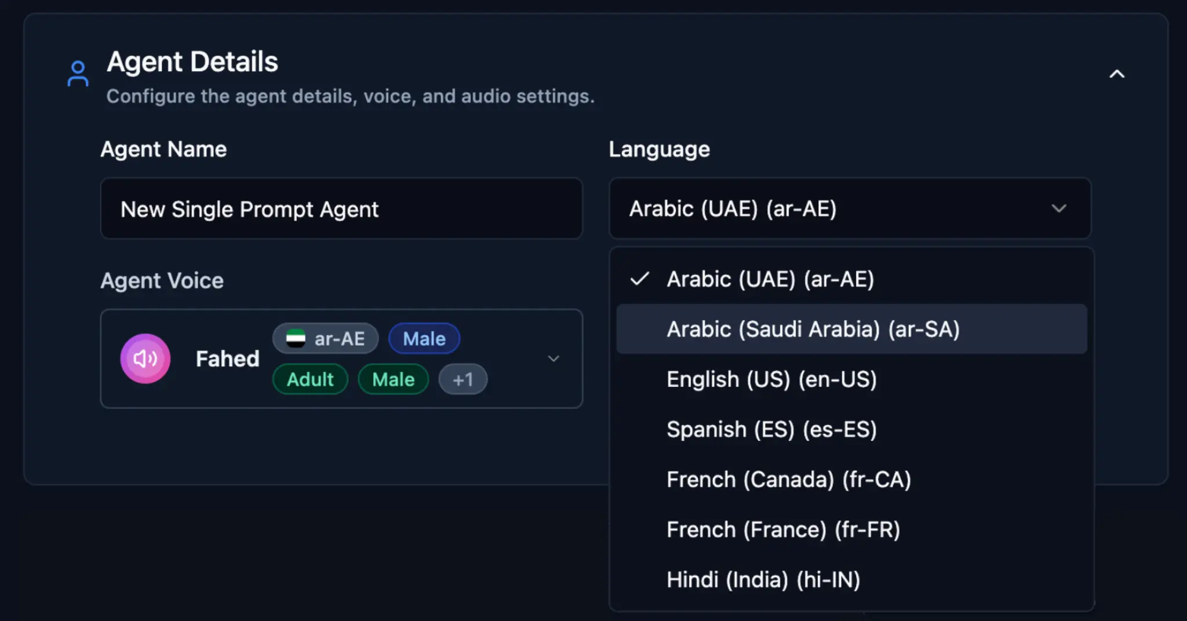The width and height of the screenshot is (1187, 621).
Task: Click the green Male tag
Action: coord(393,379)
